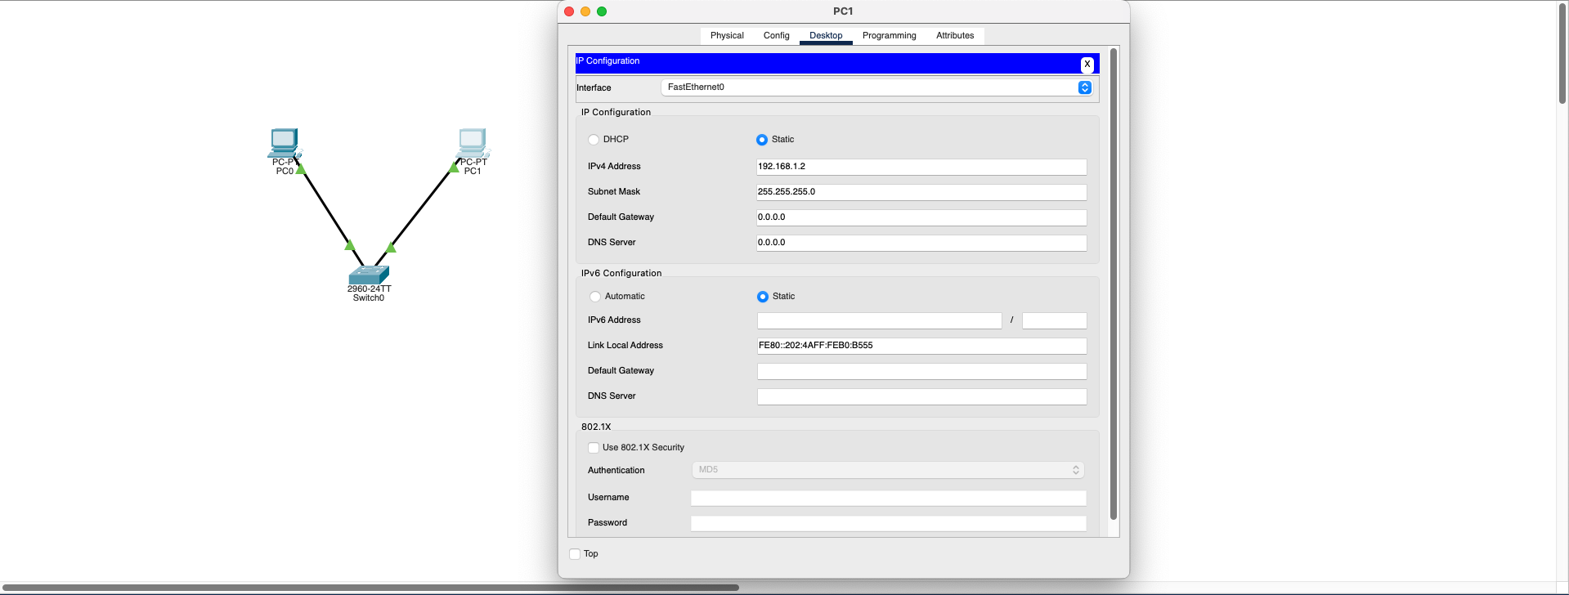Close the PC1 window with the red button
The image size is (1569, 595).
569,11
